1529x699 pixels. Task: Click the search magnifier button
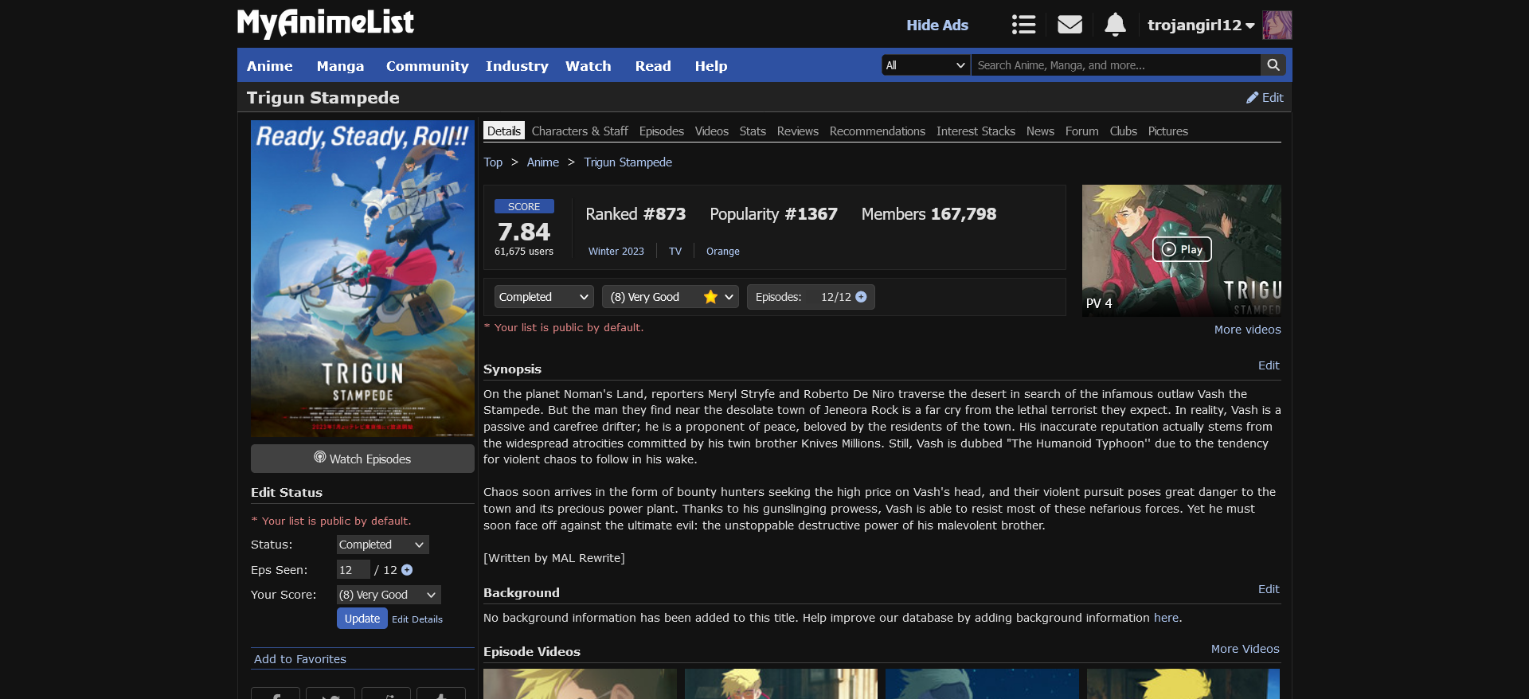(1273, 65)
